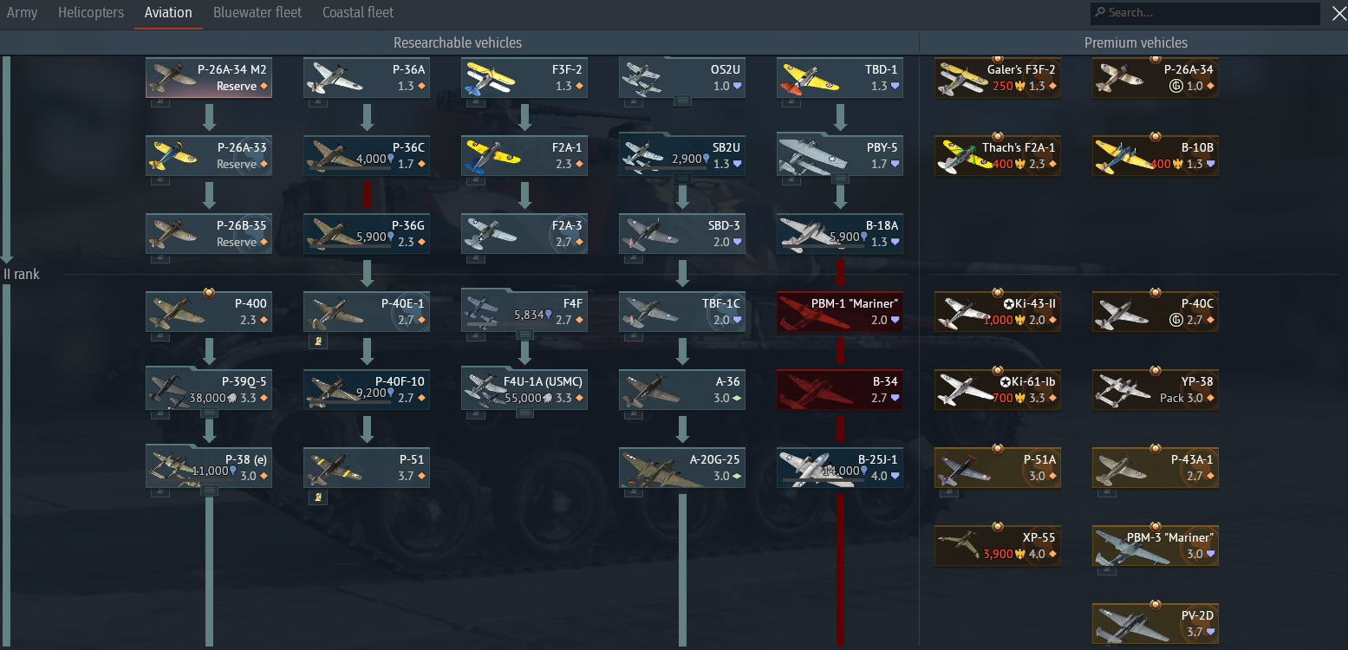The width and height of the screenshot is (1348, 650).
Task: Select the P-400 premium aircraft card
Action: [209, 312]
